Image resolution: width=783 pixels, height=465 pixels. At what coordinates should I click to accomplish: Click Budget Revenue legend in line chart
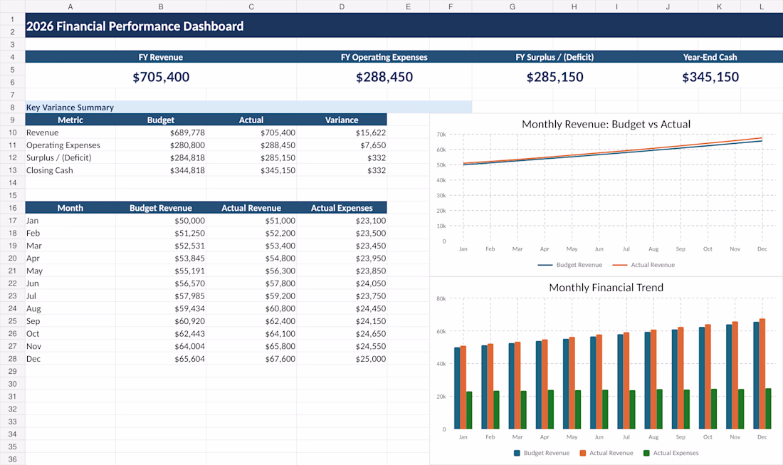[x=569, y=265]
